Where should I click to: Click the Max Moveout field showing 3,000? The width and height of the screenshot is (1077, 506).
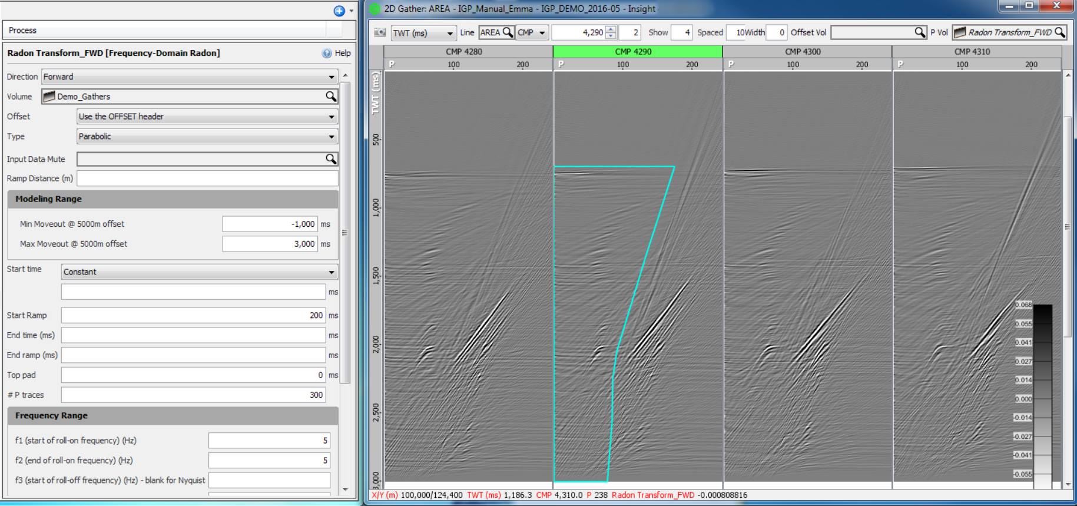pyautogui.click(x=270, y=244)
